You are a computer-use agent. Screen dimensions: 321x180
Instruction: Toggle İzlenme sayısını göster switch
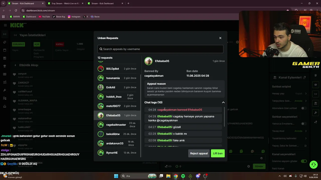coord(304,161)
